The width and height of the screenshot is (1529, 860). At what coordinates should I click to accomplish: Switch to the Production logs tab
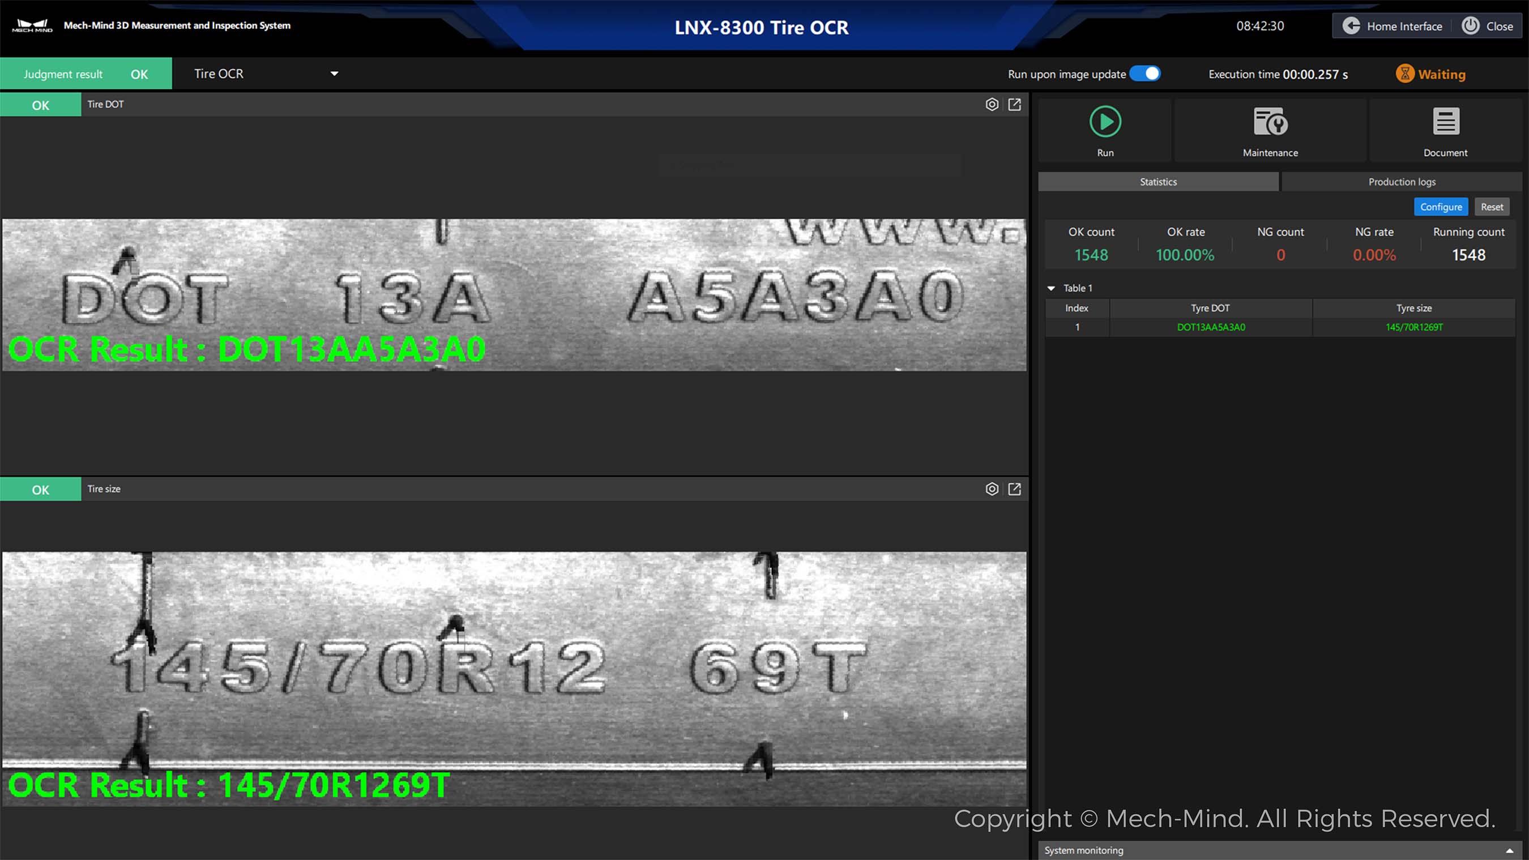pos(1402,182)
